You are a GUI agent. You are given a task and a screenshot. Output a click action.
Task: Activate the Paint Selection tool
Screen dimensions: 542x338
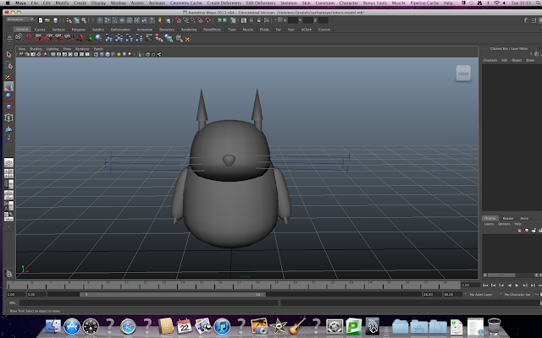point(8,76)
